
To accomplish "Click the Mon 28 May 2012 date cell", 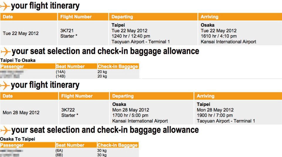I will click(21, 112).
